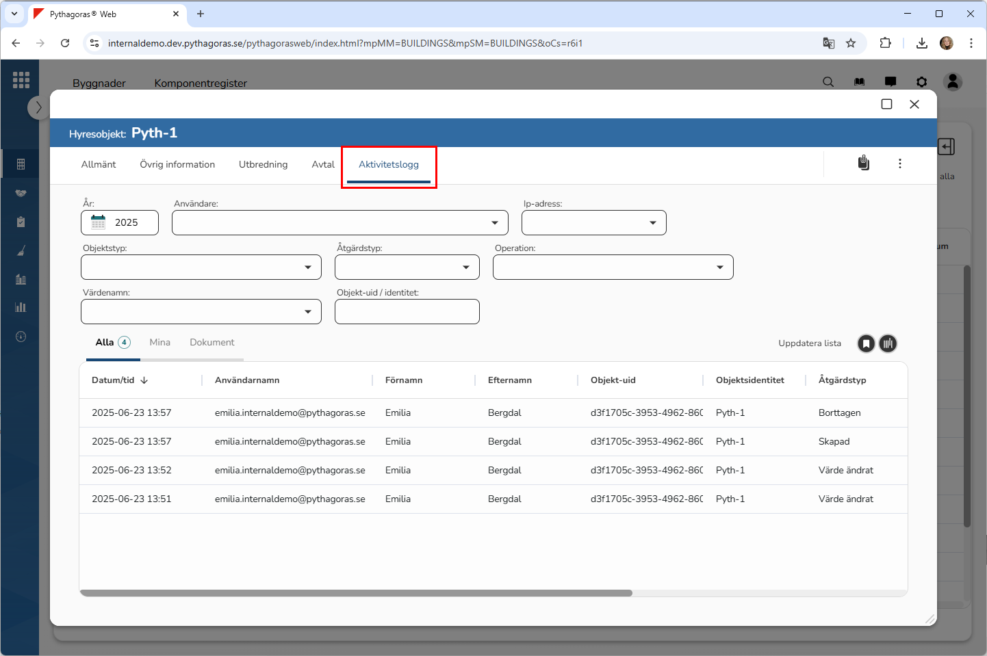
Task: Maximize the Hyresobjekt dialog window
Action: coord(886,104)
